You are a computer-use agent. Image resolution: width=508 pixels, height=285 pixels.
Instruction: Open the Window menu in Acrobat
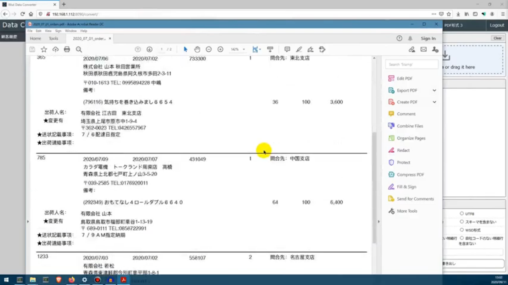click(x=71, y=31)
